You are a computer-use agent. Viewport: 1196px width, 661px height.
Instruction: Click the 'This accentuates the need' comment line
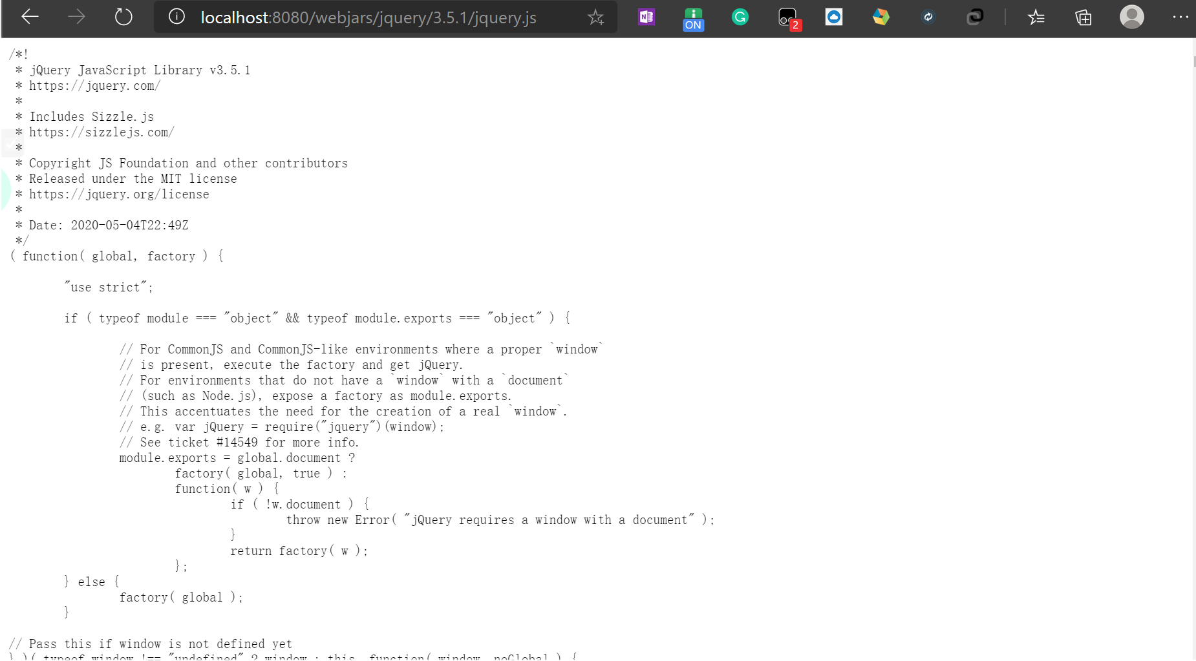point(343,411)
